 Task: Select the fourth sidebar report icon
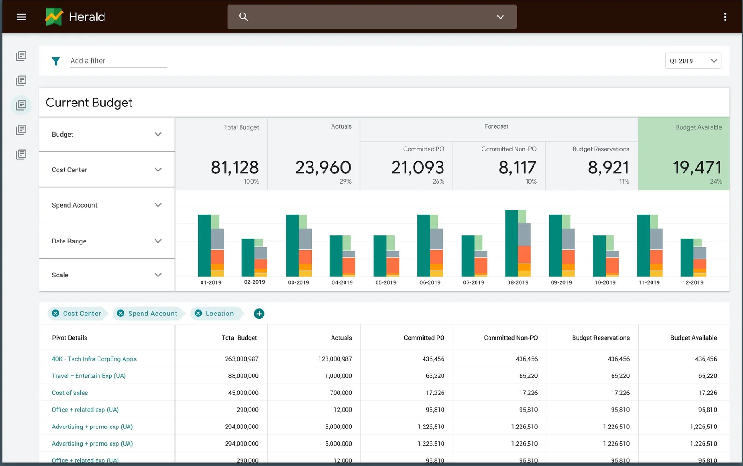point(21,130)
